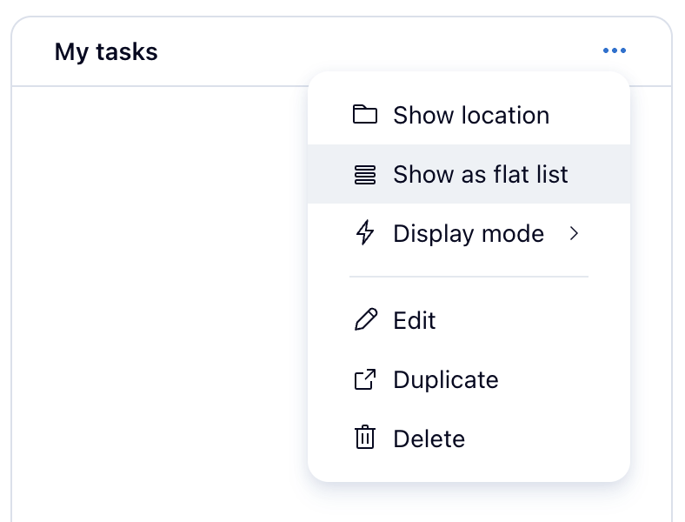
Task: Choose "Duplicate" from the context menu
Action: point(445,379)
